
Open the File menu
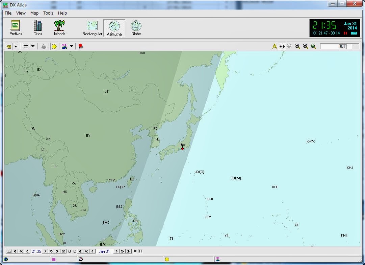(8, 13)
